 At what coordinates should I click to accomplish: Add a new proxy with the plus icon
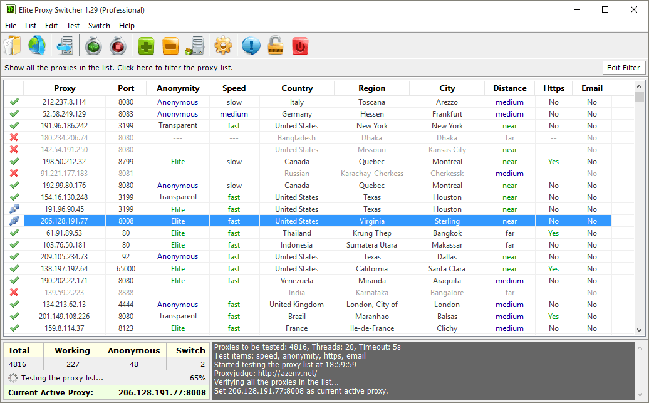click(145, 45)
